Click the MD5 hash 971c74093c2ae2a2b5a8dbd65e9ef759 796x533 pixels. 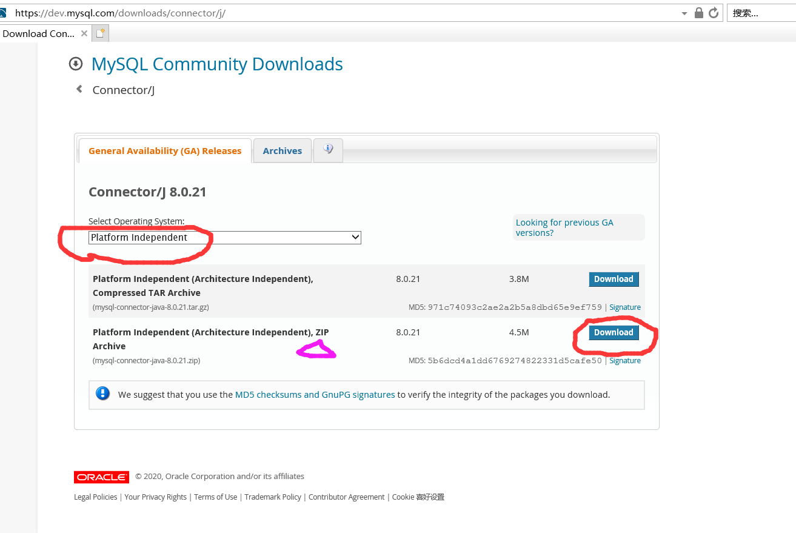click(515, 307)
